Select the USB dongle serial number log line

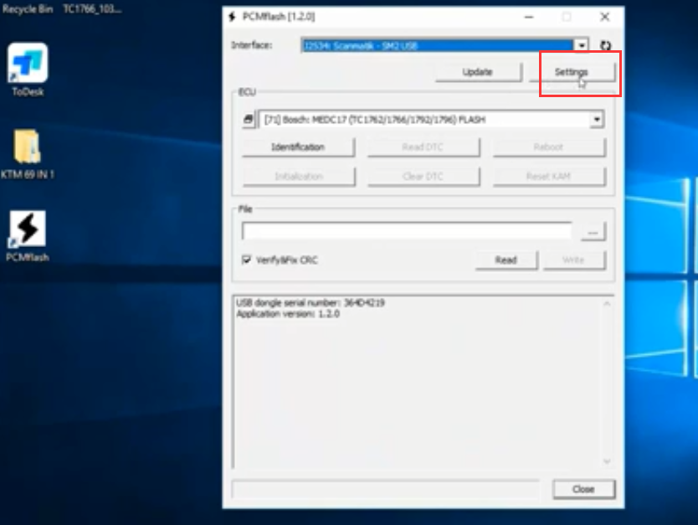(x=311, y=303)
